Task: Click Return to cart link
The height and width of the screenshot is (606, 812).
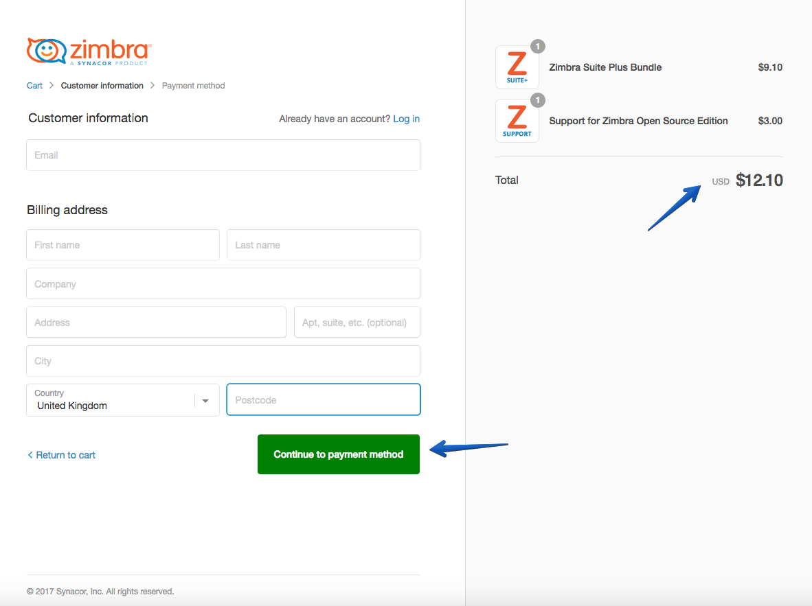Action: point(61,456)
